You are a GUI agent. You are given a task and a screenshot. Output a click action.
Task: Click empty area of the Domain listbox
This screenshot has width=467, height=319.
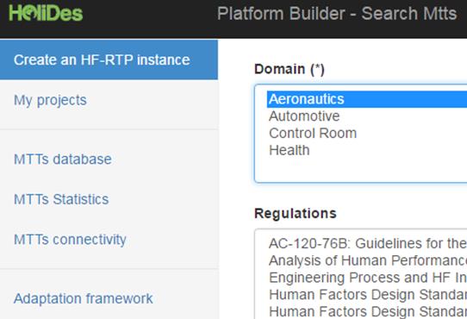pyautogui.click(x=367, y=170)
